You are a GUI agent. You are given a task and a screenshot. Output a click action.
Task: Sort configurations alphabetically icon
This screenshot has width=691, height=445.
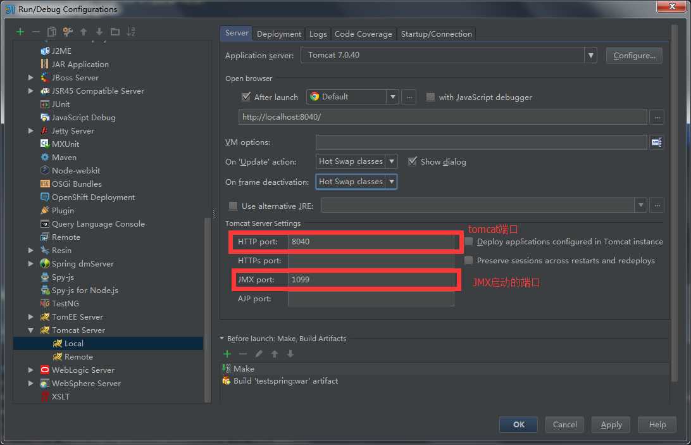click(131, 32)
